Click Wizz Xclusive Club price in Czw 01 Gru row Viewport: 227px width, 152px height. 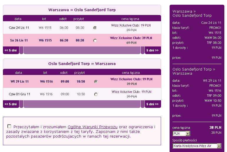[131, 92]
